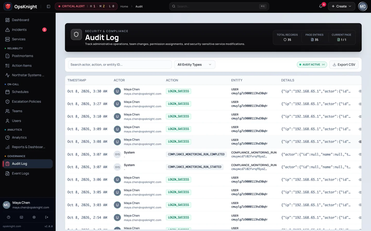Click the Postmortems document icon
371x231 pixels.
7,56
